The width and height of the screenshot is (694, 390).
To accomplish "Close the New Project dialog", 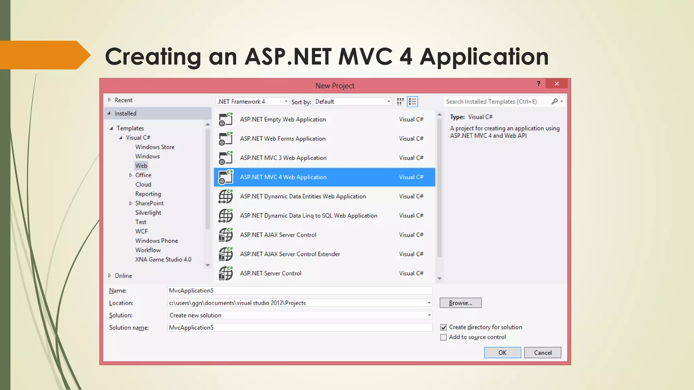I will (556, 84).
